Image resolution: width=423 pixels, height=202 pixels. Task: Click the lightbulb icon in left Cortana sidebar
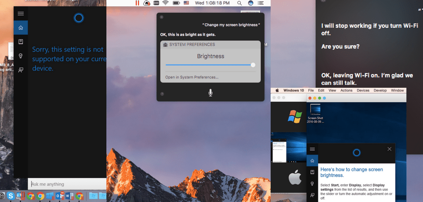pyautogui.click(x=20, y=56)
